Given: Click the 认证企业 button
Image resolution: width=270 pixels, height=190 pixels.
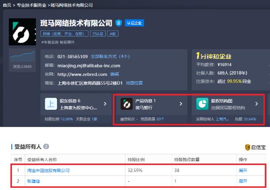Looking at the screenshot, I should click(x=134, y=23).
